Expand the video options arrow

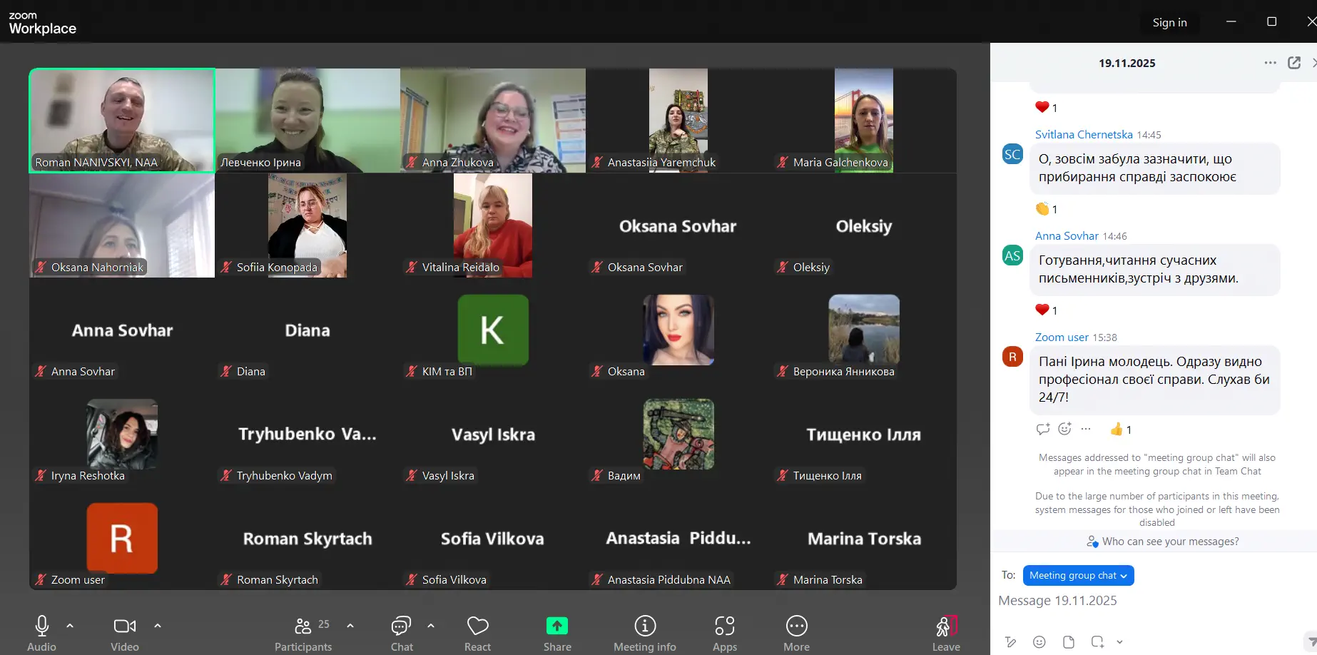coord(158,626)
